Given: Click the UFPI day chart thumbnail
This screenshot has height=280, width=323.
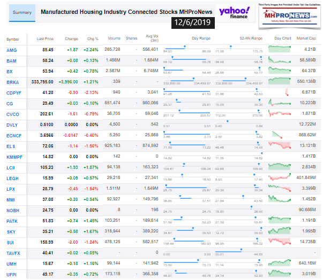Looking at the screenshot, I should 280,274.
